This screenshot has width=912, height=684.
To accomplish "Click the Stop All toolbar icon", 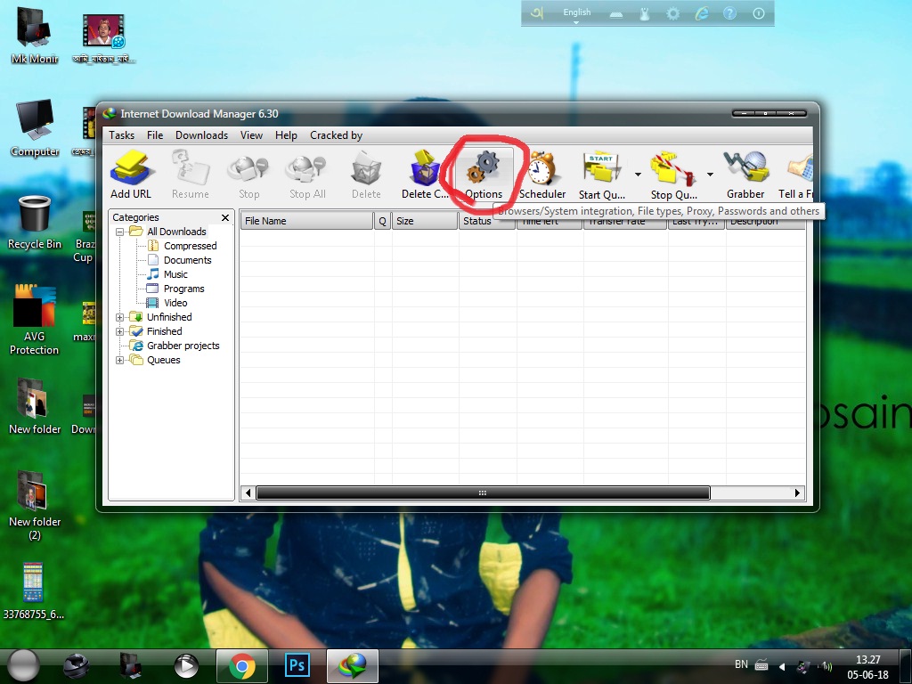I will pyautogui.click(x=307, y=175).
